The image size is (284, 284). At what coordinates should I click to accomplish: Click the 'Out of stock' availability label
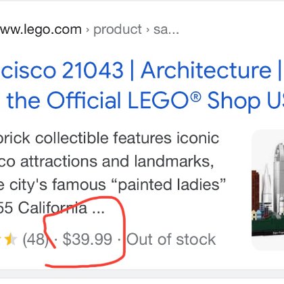171,239
